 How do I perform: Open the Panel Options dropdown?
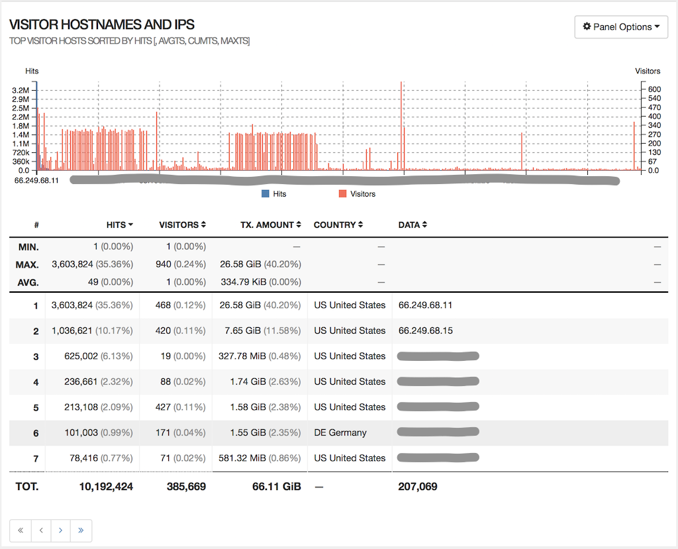pos(621,27)
